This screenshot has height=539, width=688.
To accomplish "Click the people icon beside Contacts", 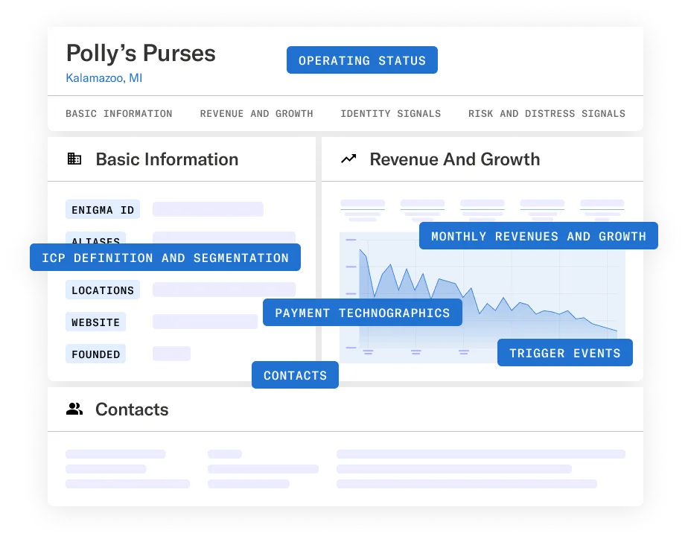I will coord(74,409).
